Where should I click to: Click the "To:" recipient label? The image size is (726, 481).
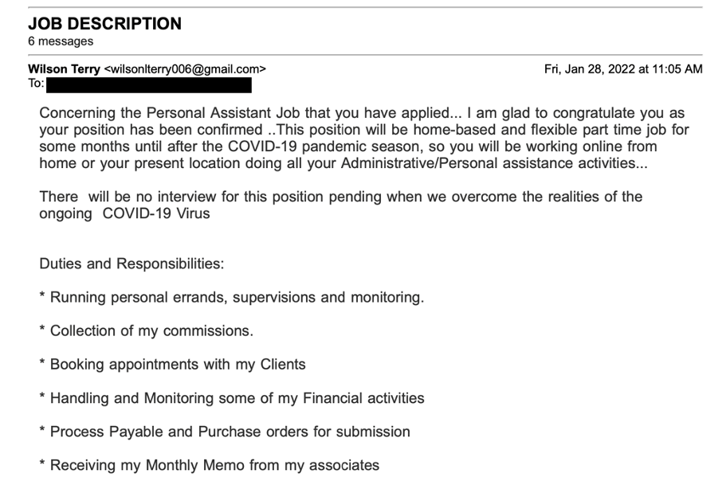click(x=36, y=84)
